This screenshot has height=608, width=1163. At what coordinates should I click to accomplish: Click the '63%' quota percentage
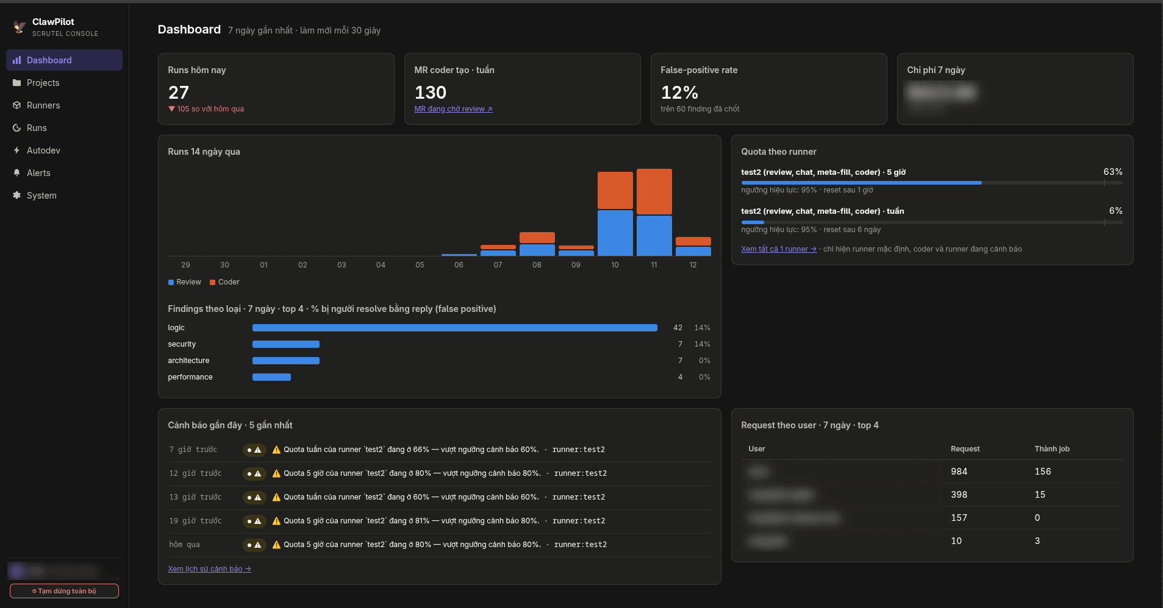pos(1113,172)
